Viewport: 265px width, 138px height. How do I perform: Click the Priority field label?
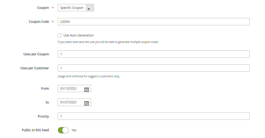(43, 117)
